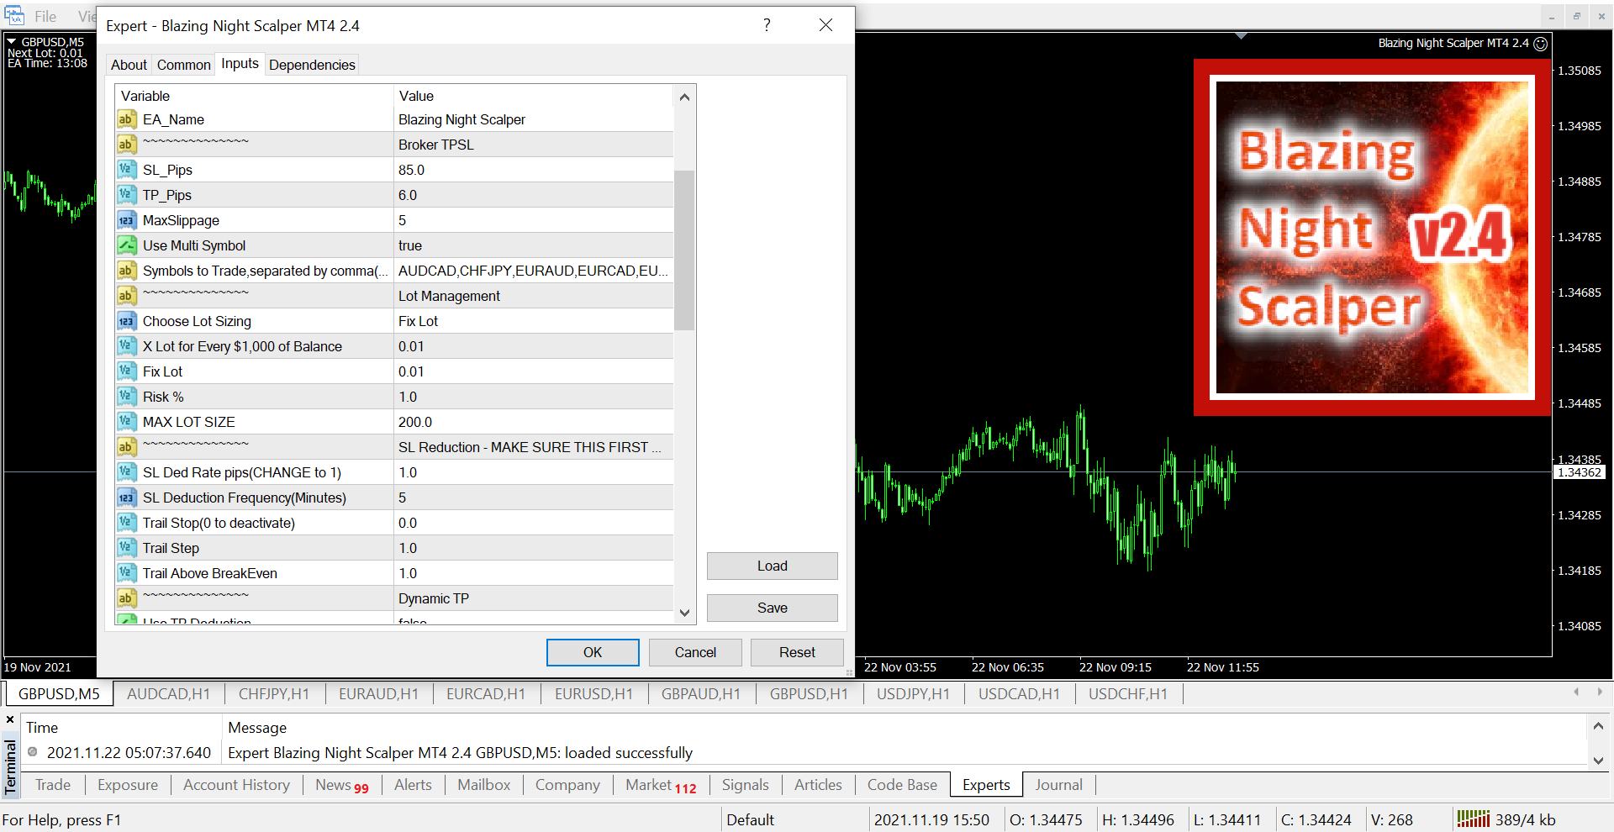1614x832 pixels.
Task: Click the string icon on Broker TPSL separator row
Action: click(x=126, y=145)
